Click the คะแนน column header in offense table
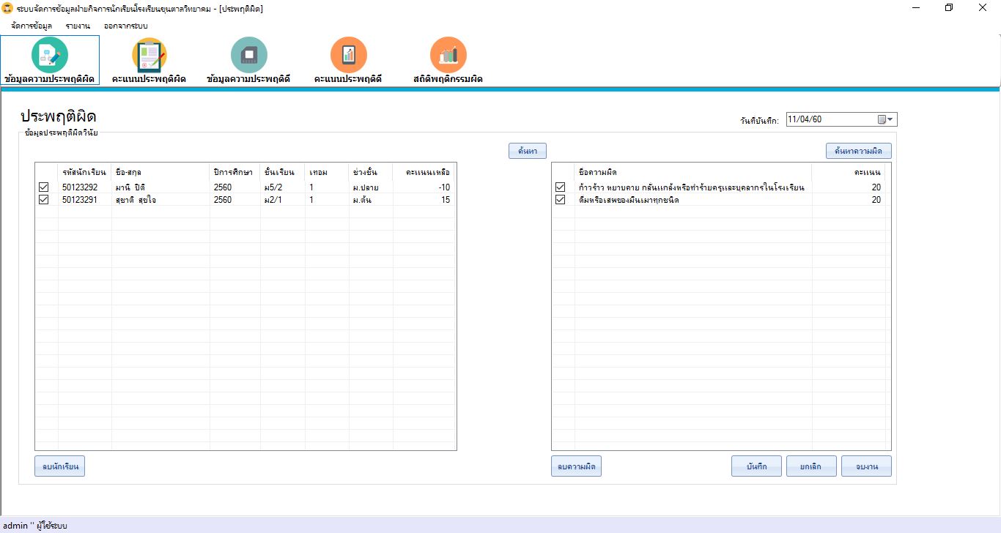The height and width of the screenshot is (533, 1001). 849,172
